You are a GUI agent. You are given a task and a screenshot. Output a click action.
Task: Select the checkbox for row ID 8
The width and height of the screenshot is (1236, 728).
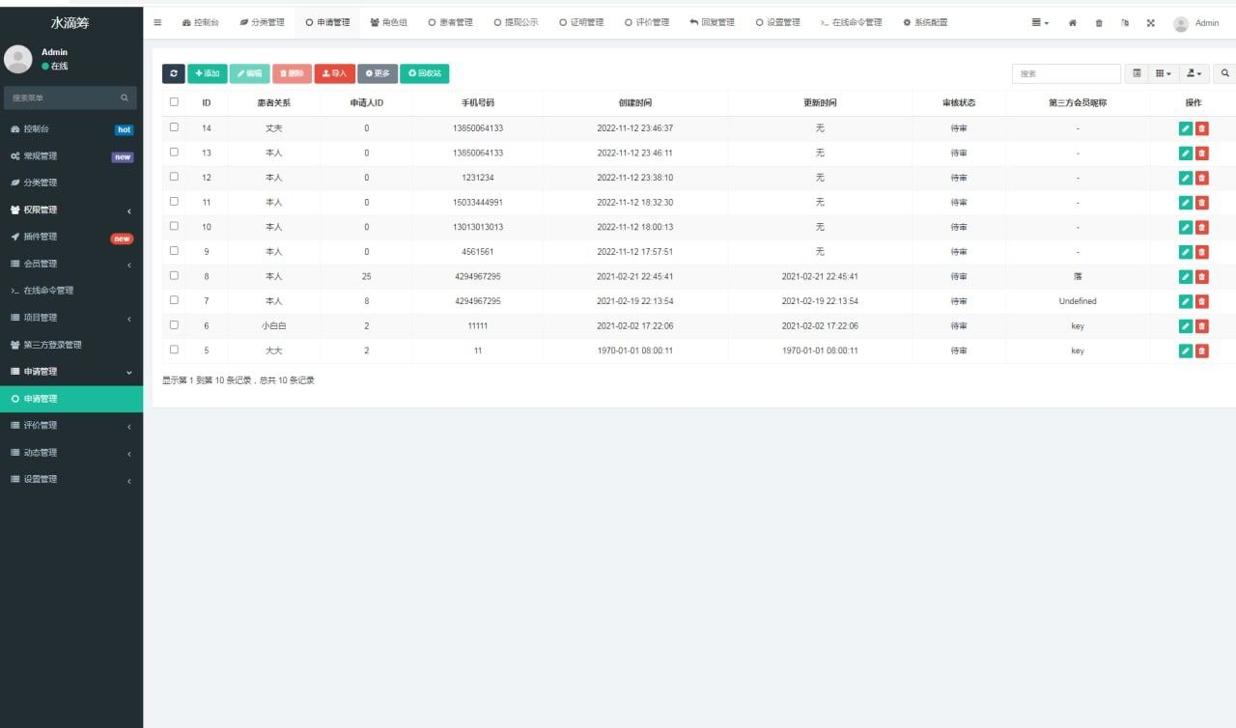pos(174,275)
